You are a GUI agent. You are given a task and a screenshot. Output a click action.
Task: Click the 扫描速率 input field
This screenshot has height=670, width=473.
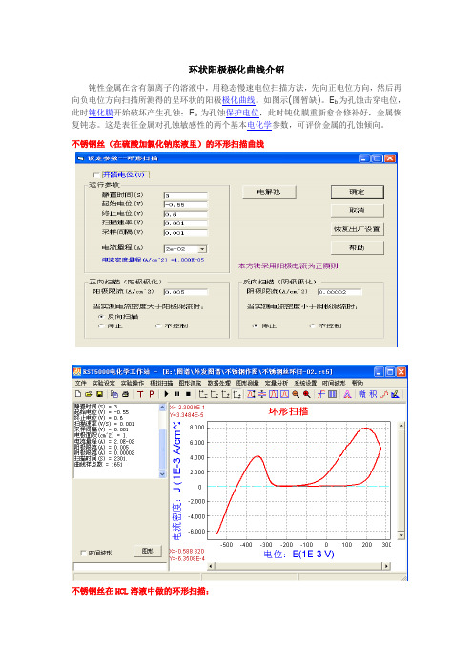pyautogui.click(x=186, y=223)
